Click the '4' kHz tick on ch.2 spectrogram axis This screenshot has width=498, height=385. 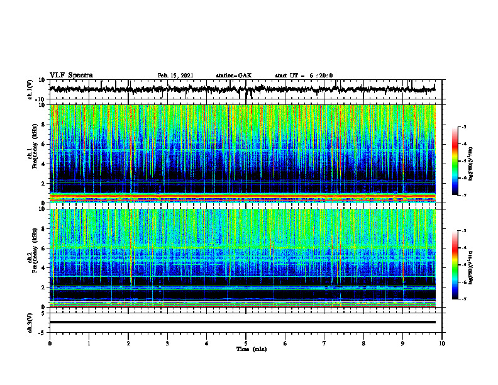pos(43,268)
